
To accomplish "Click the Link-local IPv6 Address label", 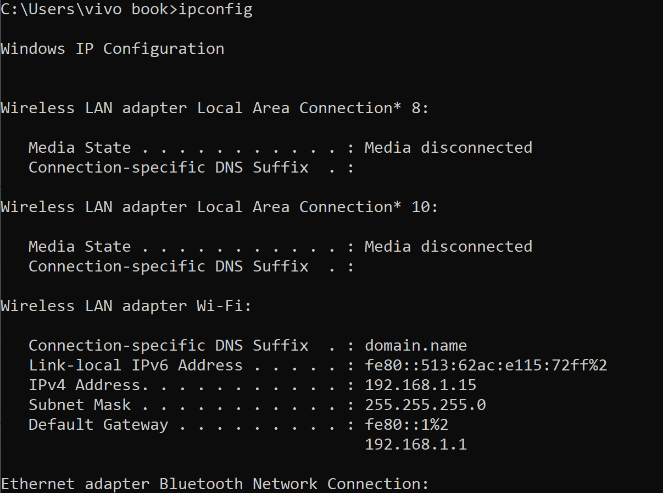I will click(x=136, y=365).
